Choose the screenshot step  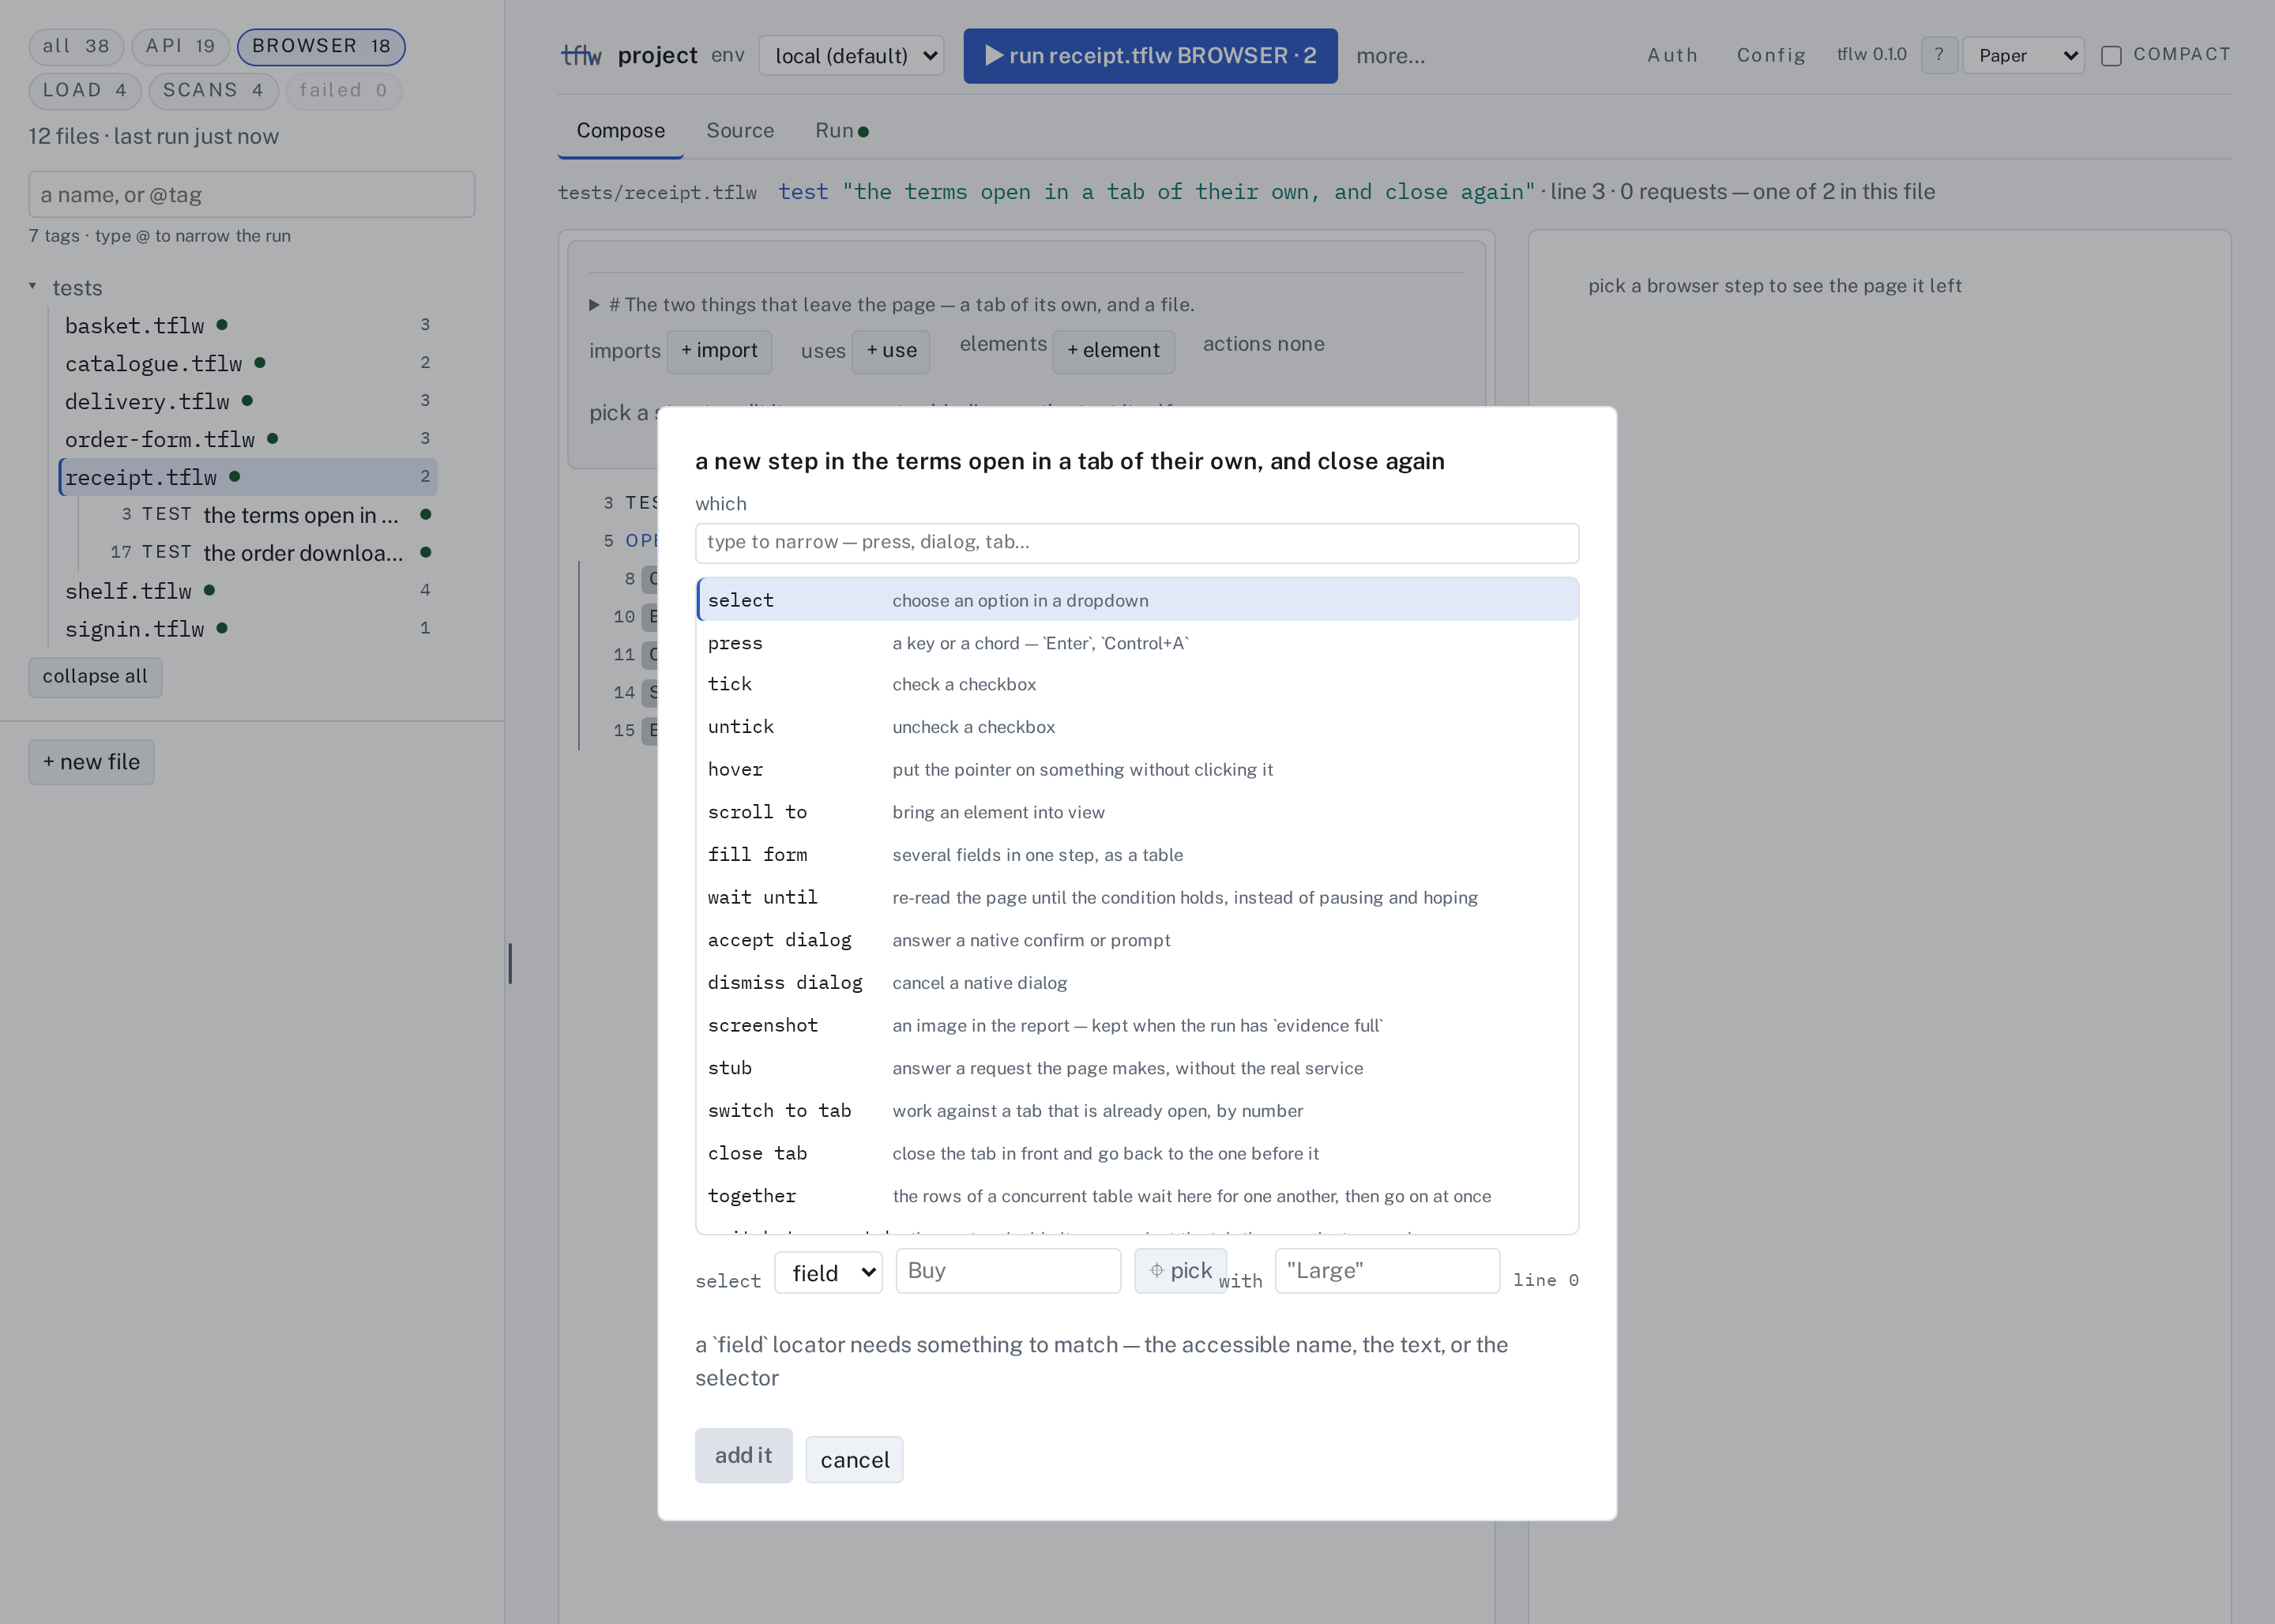[x=1137, y=1026]
